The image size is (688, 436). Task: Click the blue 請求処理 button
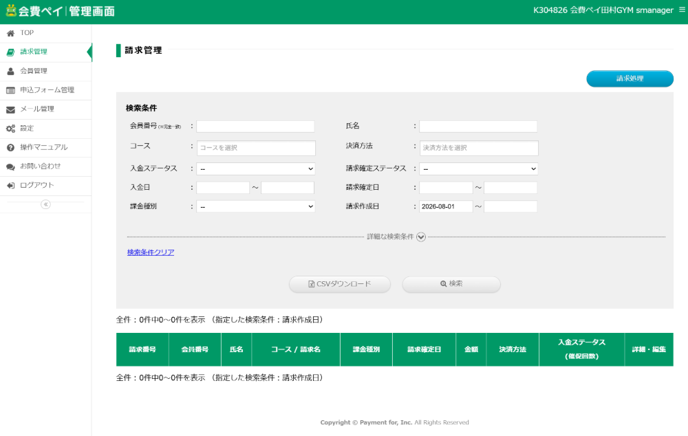[630, 78]
